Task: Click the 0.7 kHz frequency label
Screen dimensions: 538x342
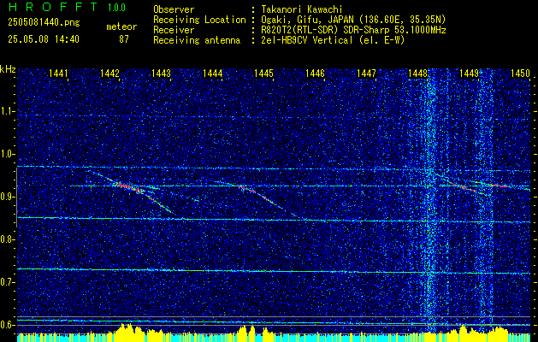Action: pos(8,282)
